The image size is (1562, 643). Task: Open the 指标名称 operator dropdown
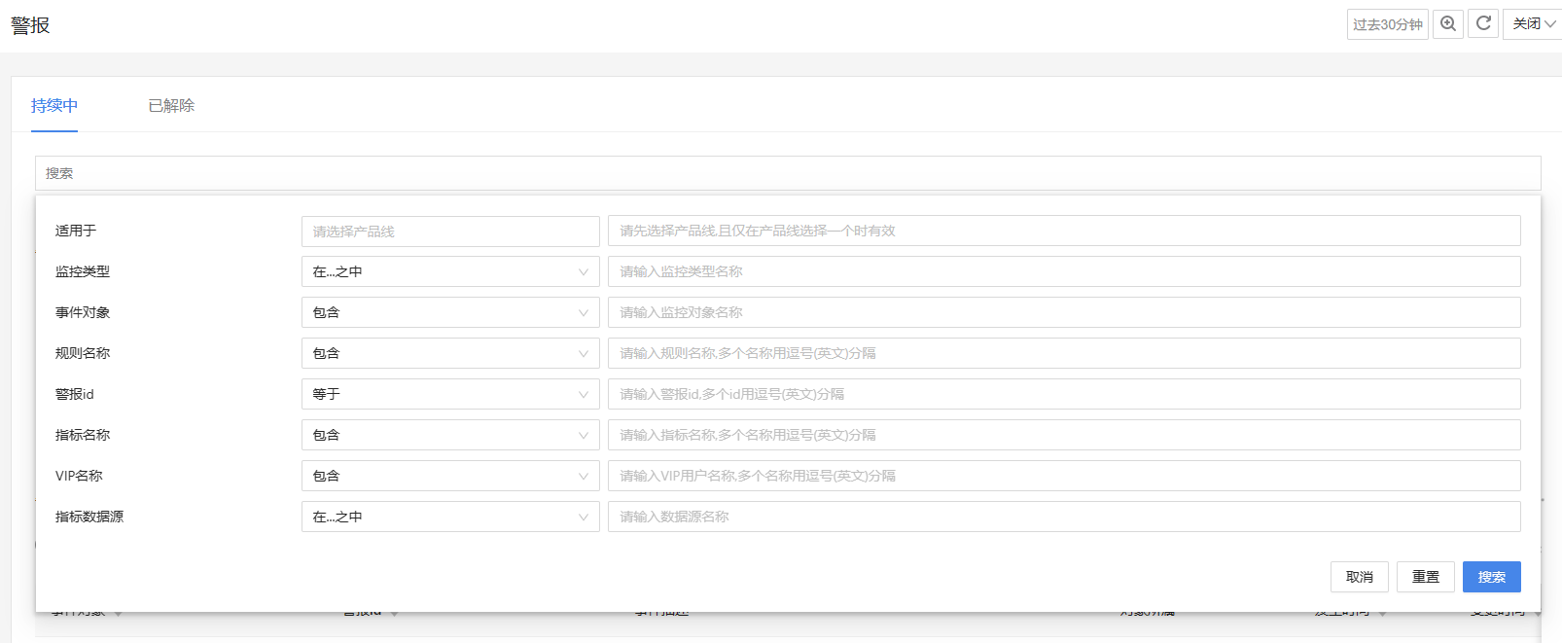(450, 436)
